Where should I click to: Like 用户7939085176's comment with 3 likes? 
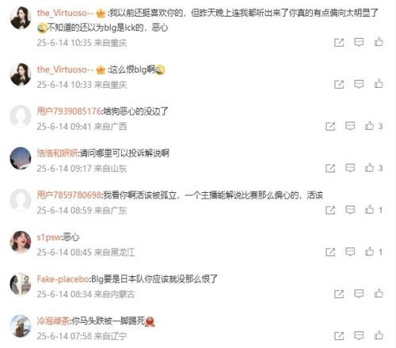[x=369, y=126]
